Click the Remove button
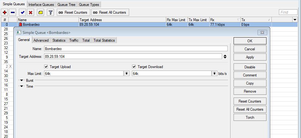 pyautogui.click(x=250, y=91)
